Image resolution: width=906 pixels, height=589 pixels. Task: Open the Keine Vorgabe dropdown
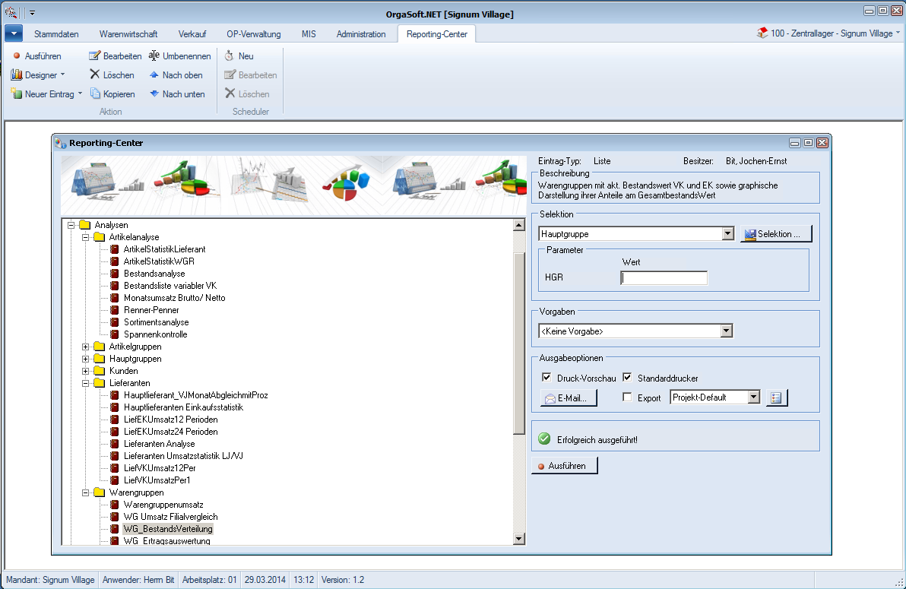726,331
